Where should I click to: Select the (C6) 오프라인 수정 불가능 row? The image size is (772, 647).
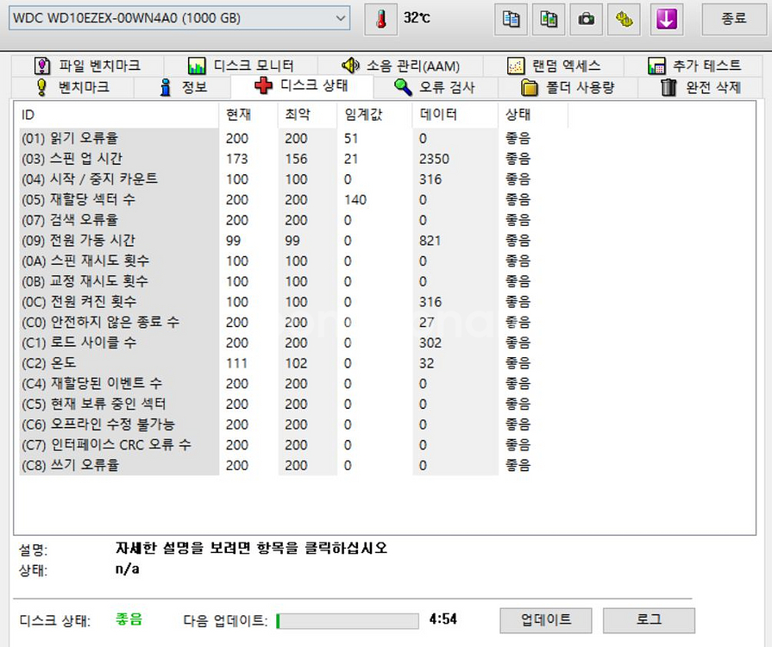293,424
